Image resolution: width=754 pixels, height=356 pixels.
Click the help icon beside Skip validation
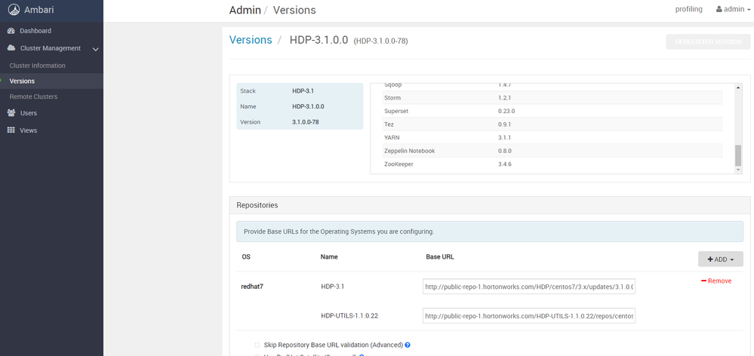408,345
